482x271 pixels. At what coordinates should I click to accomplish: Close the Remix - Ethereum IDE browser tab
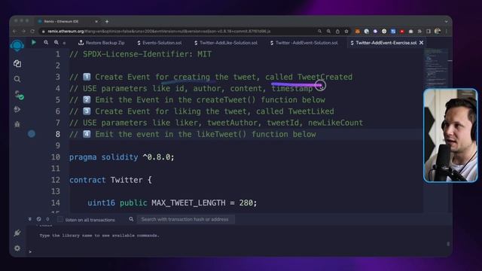pos(96,22)
